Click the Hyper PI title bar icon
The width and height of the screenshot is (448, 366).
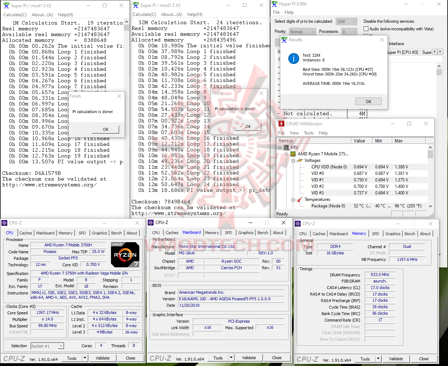click(x=275, y=4)
